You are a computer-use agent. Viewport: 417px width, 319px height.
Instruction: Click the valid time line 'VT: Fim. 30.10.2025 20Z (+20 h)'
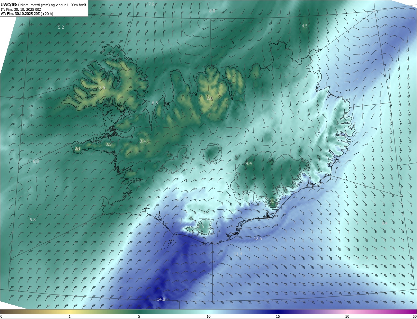point(27,14)
